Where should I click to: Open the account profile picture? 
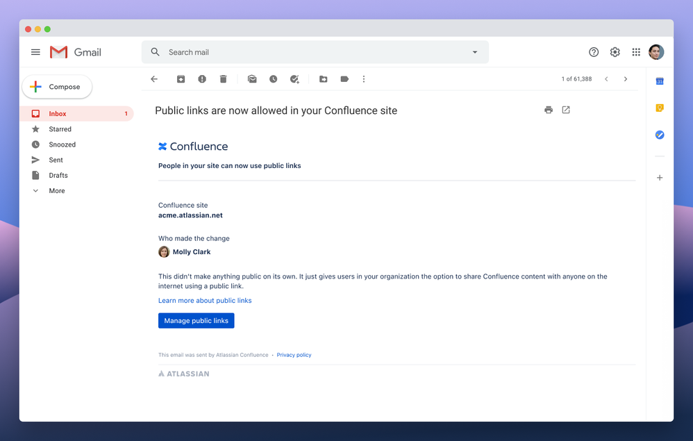tap(656, 52)
